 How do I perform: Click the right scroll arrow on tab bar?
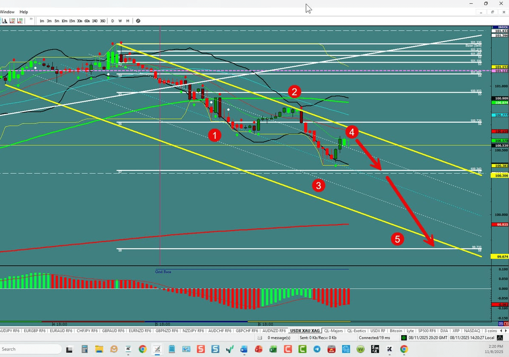click(506, 331)
